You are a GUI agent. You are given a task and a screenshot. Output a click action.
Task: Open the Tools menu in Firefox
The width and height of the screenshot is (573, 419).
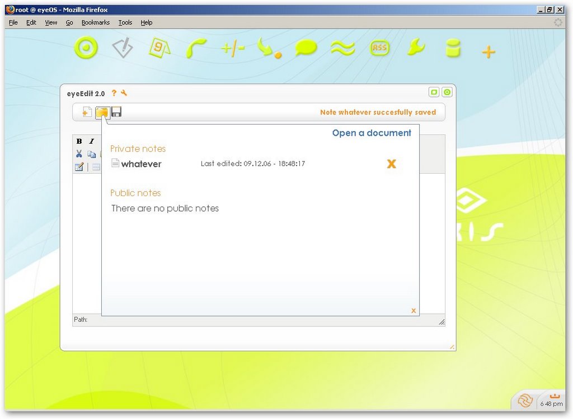[x=125, y=22]
